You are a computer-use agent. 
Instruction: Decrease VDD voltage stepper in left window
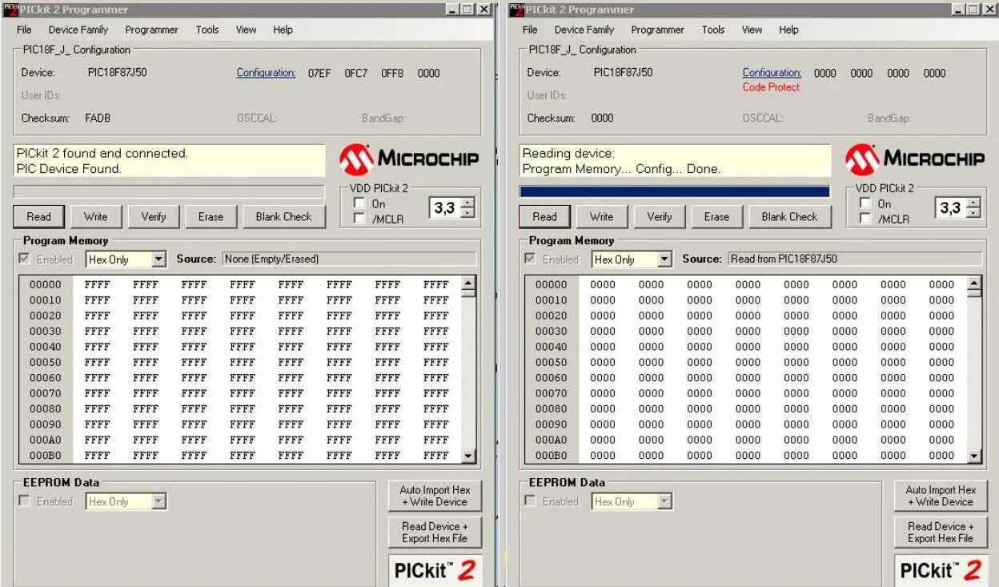tap(467, 213)
